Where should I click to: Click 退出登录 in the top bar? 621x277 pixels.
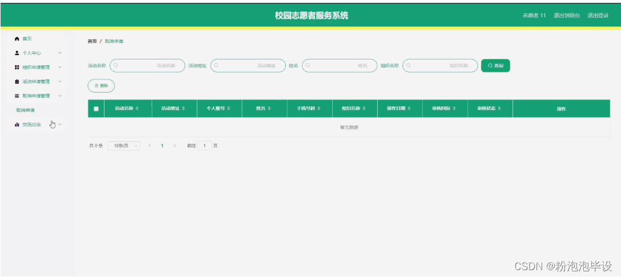point(598,15)
